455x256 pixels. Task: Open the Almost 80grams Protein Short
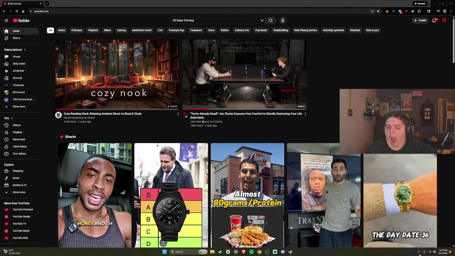247,195
